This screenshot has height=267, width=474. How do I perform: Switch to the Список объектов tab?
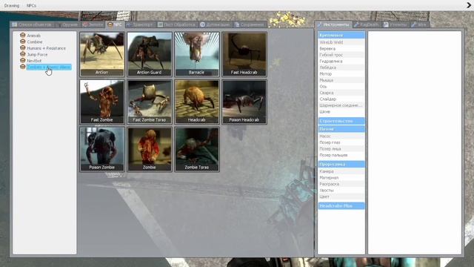[x=32, y=24]
